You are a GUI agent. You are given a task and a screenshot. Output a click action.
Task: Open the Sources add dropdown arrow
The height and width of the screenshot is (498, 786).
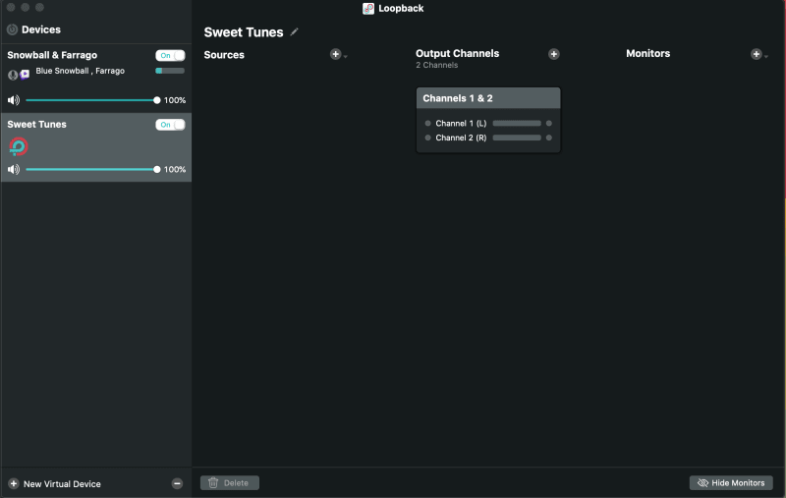pyautogui.click(x=346, y=57)
